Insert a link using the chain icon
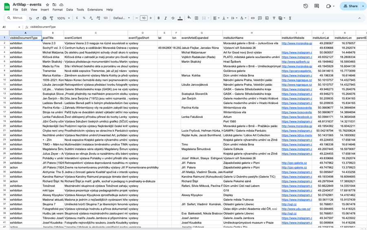This screenshot has height=230, width=367. click(x=253, y=18)
